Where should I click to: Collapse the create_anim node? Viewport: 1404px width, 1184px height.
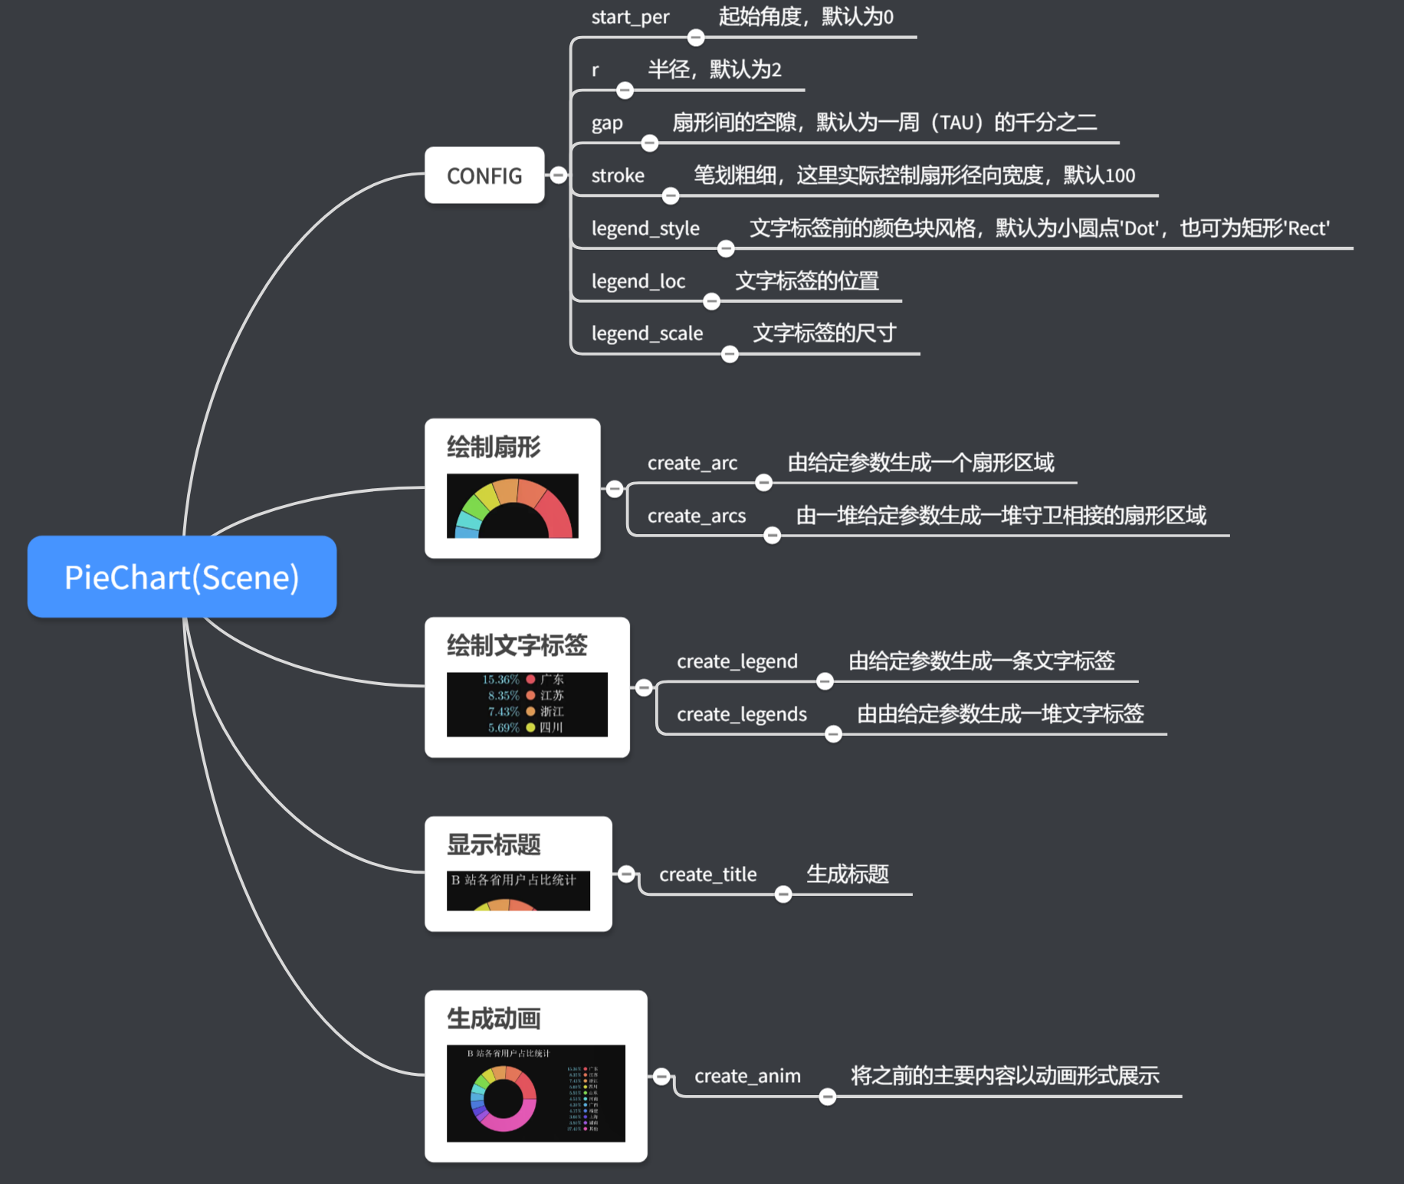(828, 1097)
